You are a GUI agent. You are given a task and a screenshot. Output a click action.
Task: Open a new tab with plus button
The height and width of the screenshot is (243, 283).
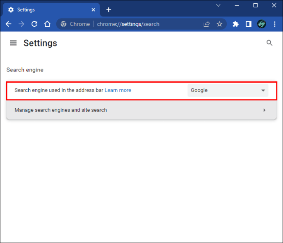click(109, 9)
